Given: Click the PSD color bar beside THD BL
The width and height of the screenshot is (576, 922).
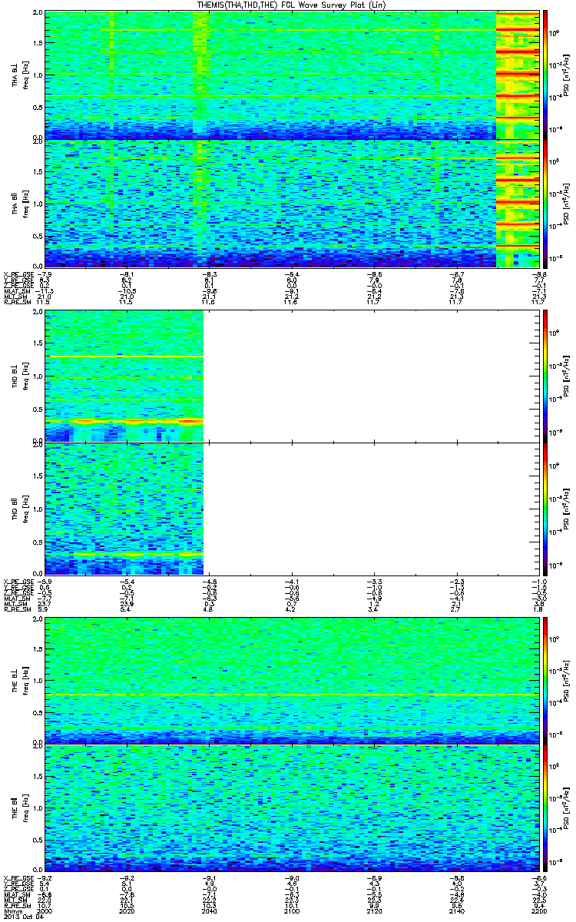Looking at the screenshot, I should 545,376.
